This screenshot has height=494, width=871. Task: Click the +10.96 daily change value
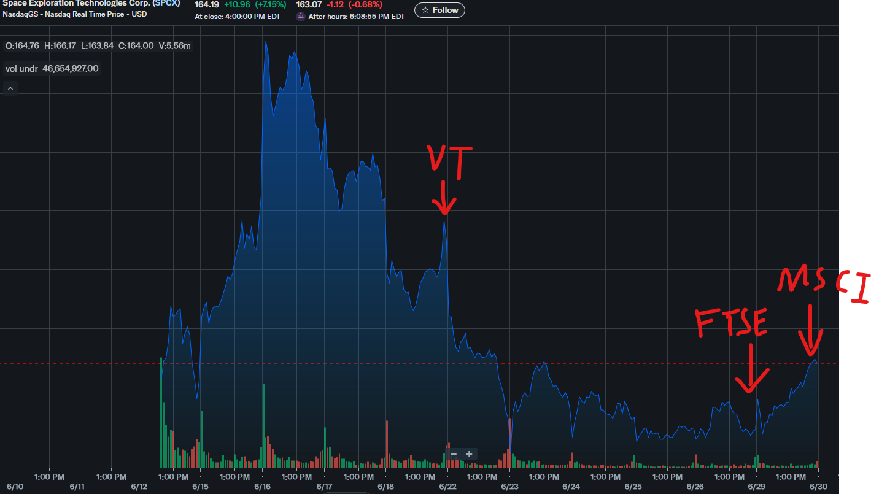[236, 4]
